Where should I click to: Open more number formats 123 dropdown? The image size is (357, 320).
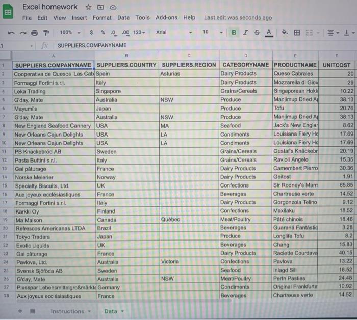tap(139, 32)
